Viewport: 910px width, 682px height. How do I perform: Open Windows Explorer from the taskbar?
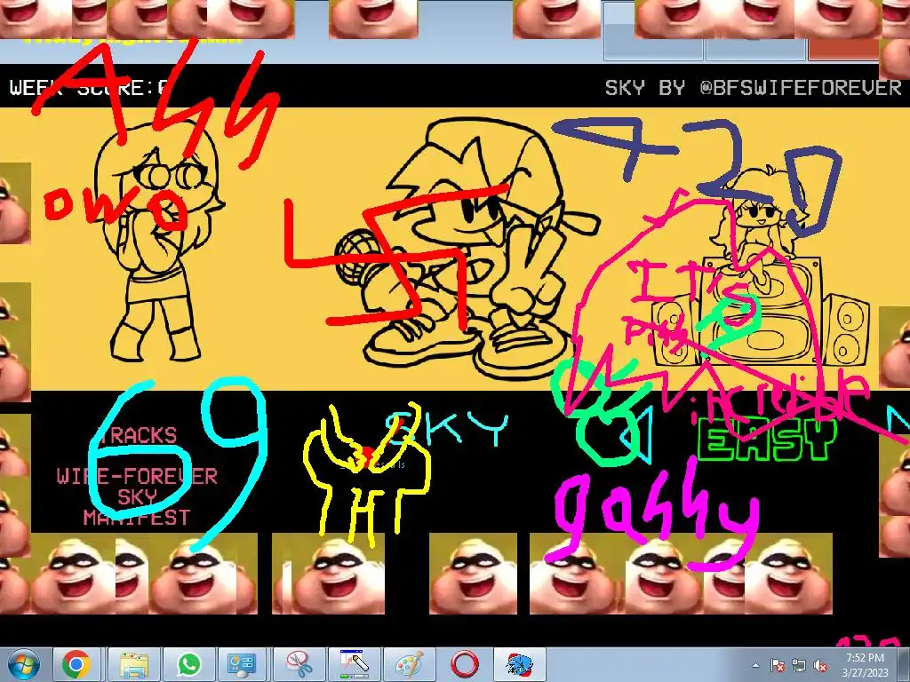pos(134,664)
